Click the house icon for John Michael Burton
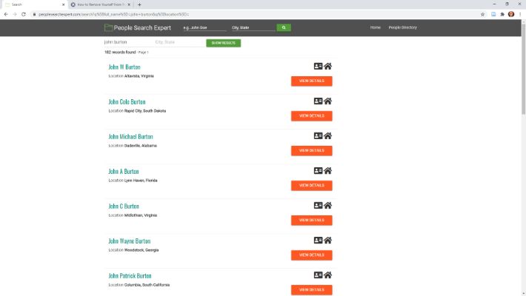 pos(327,135)
